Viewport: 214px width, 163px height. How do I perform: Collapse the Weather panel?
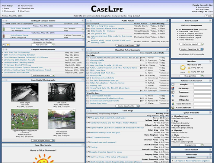[210, 61]
